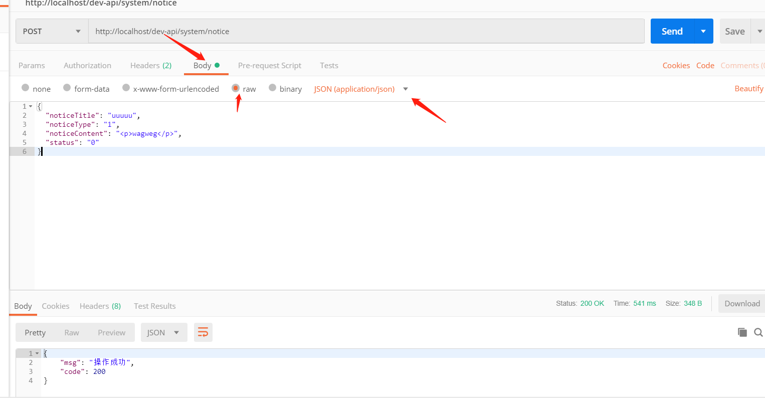The width and height of the screenshot is (765, 398).
Task: Click the Beautify link
Action: [x=748, y=89]
